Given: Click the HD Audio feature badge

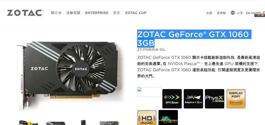Looking at the screenshot, I should pos(147,118).
